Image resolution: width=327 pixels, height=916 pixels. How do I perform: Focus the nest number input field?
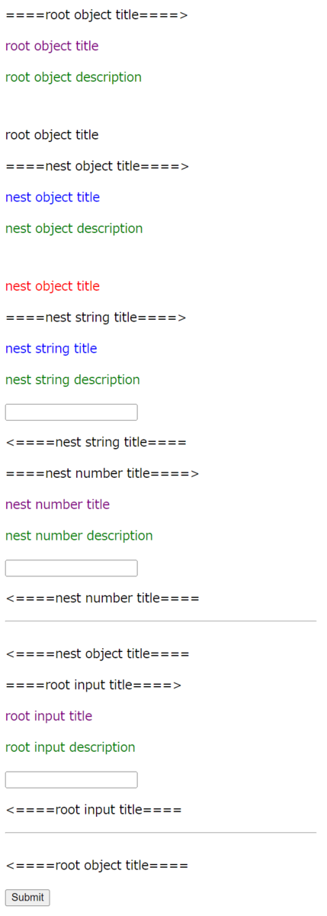(x=72, y=568)
